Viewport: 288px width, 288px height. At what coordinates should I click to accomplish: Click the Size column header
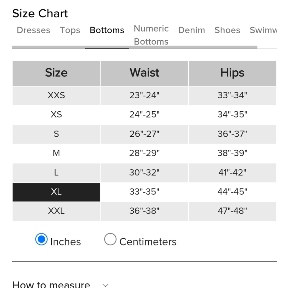point(56,73)
